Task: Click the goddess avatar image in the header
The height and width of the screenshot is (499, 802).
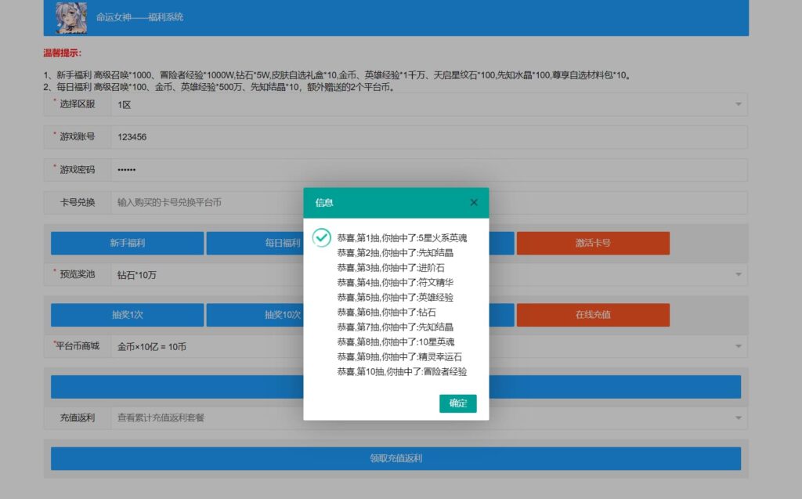Action: click(x=73, y=17)
